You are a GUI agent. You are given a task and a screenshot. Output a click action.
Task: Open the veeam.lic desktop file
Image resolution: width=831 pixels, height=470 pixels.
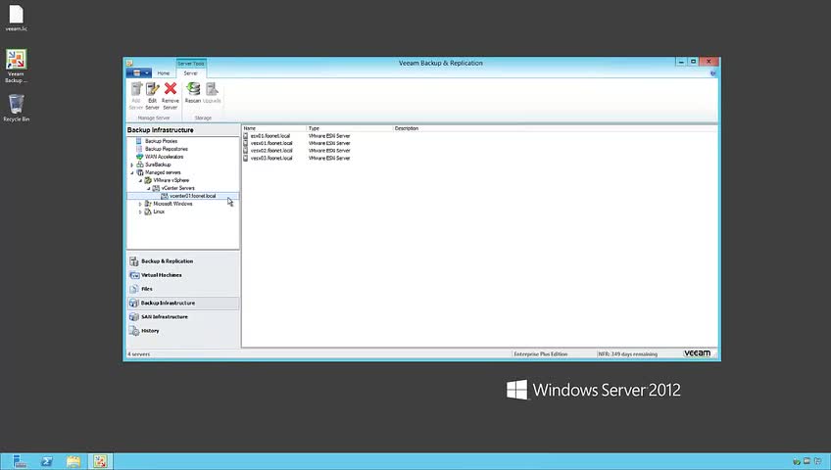coord(16,19)
